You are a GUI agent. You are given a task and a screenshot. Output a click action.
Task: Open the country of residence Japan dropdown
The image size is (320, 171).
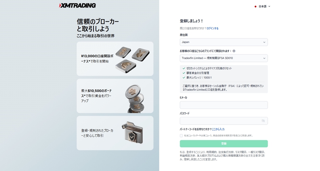point(224,42)
